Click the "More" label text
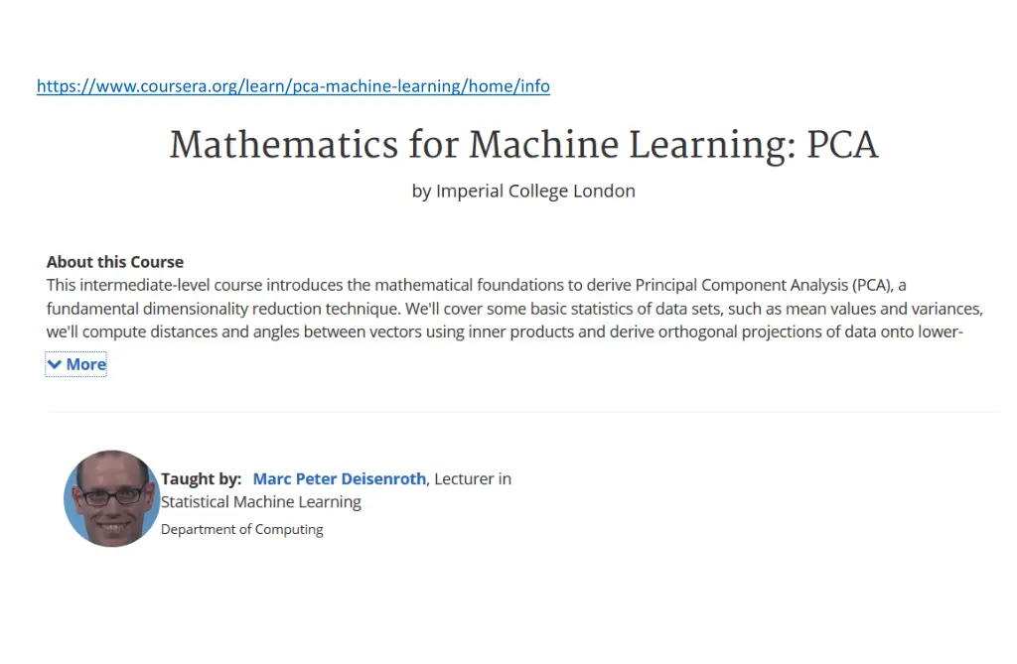 click(x=86, y=365)
